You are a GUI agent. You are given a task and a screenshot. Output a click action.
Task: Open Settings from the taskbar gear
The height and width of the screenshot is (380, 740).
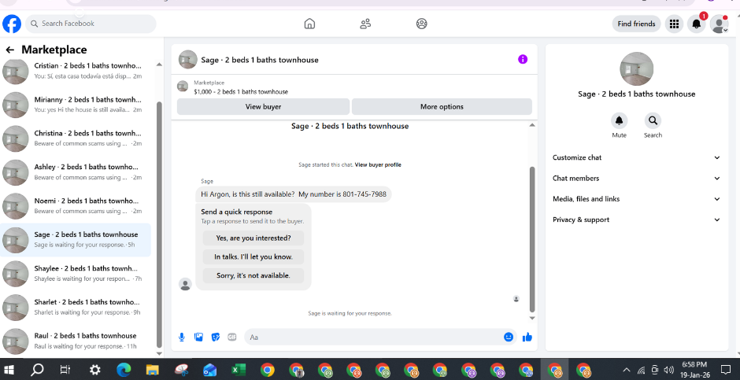(94, 370)
